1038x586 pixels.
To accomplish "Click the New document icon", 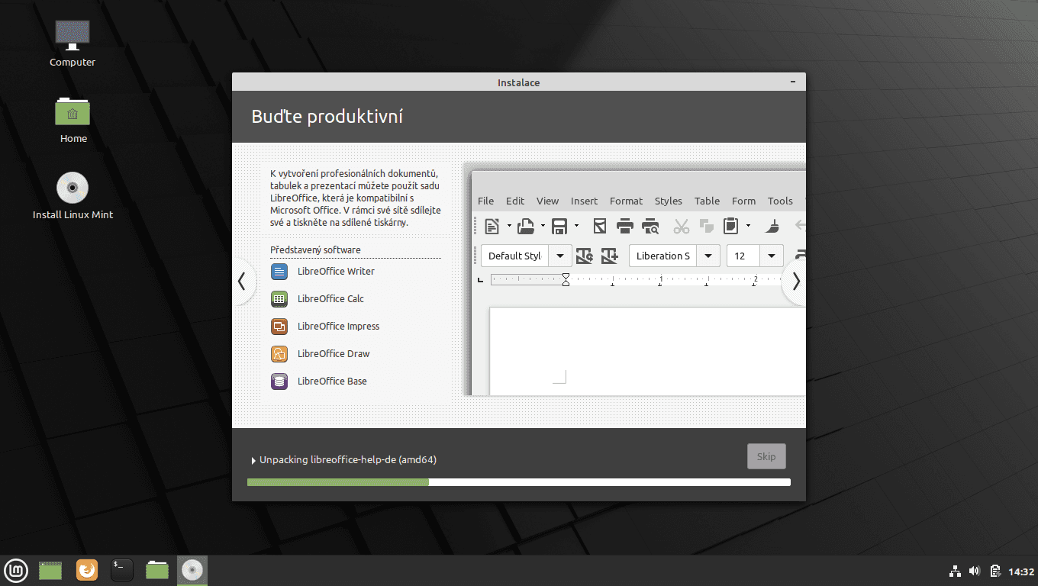I will click(x=491, y=226).
